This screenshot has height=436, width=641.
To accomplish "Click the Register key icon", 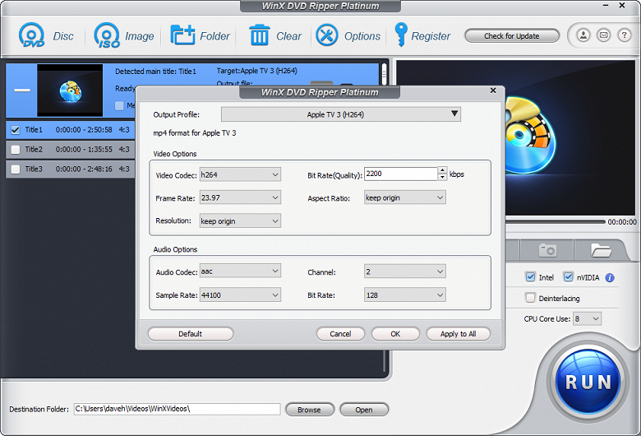I will tap(401, 35).
